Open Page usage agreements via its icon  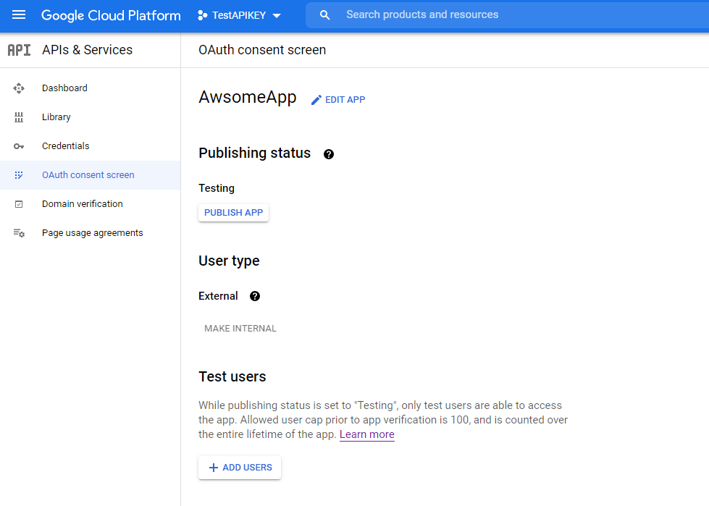(x=18, y=232)
